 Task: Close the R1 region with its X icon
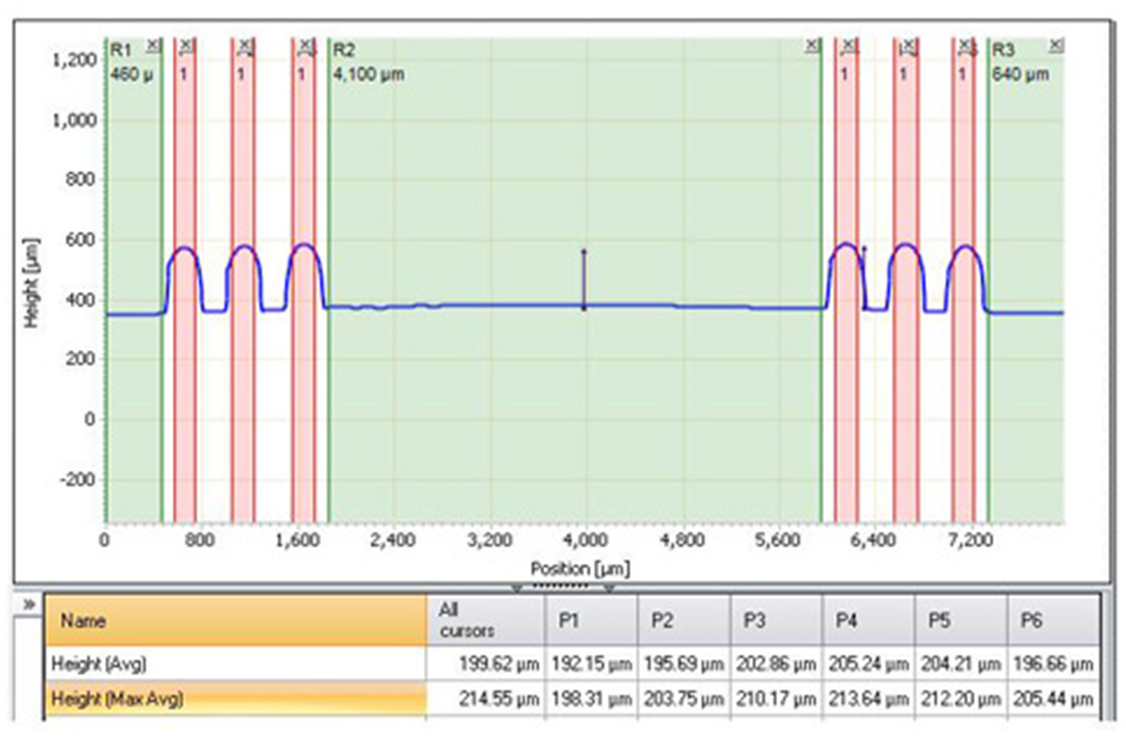tap(154, 45)
